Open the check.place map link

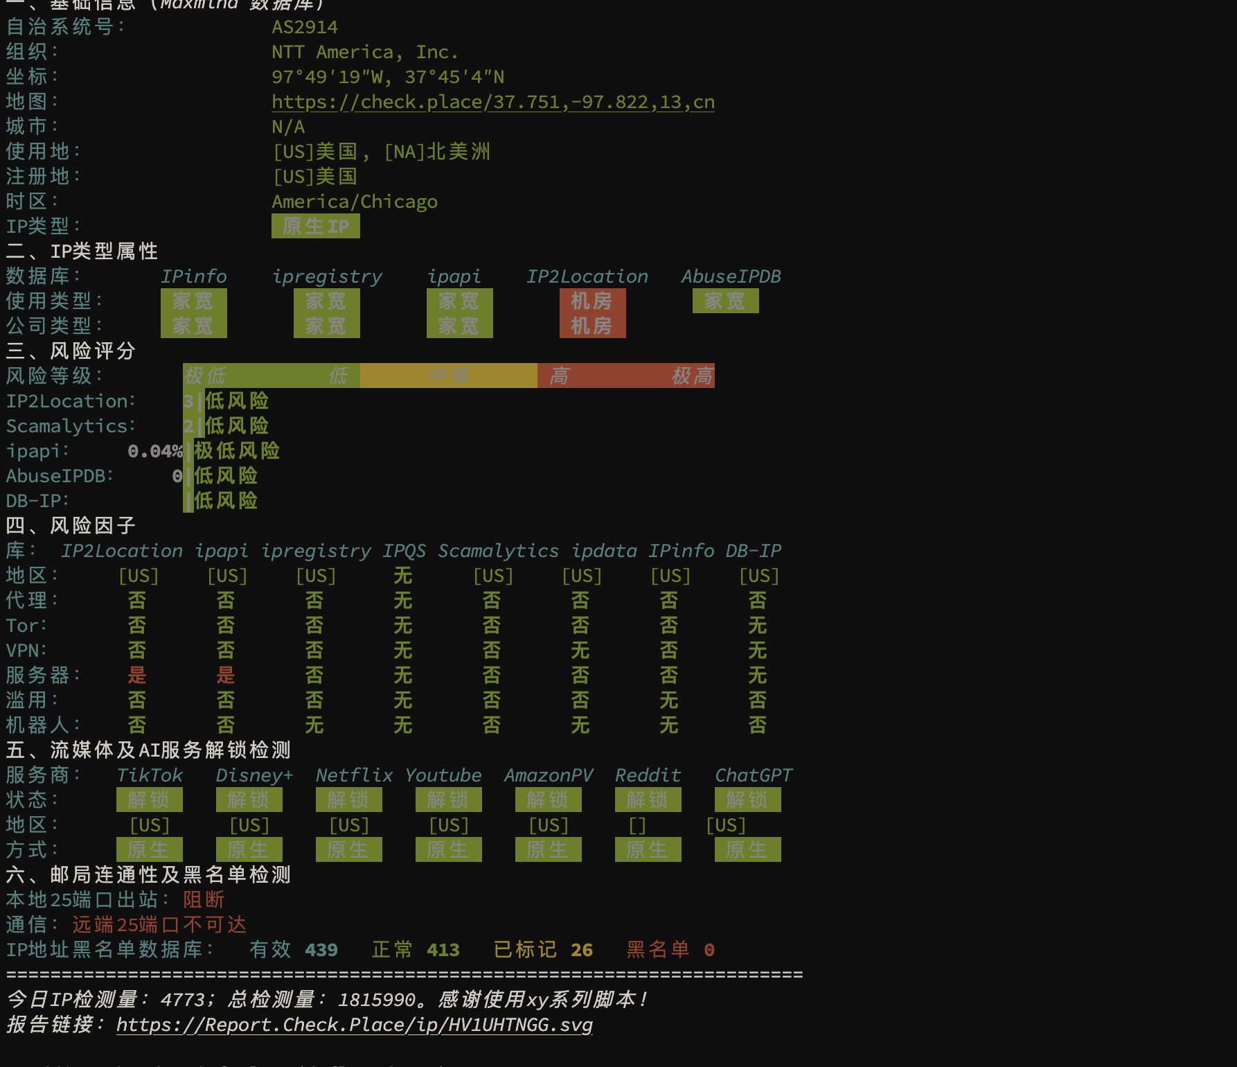tap(493, 102)
